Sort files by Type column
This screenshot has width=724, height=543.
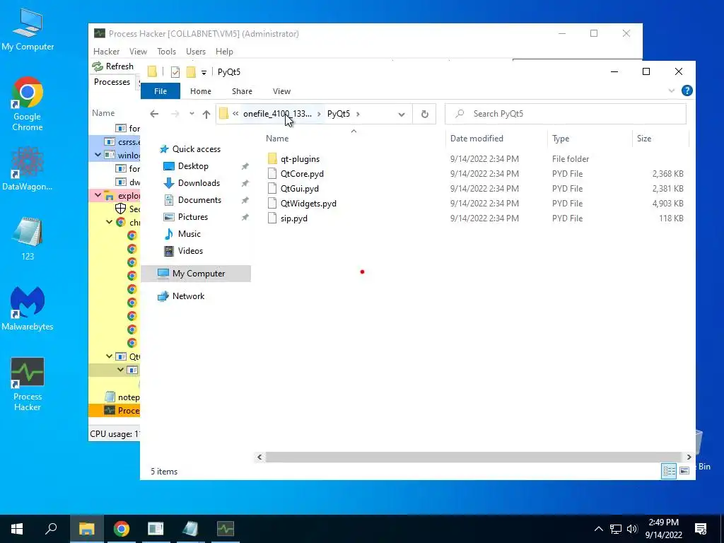tap(561, 138)
